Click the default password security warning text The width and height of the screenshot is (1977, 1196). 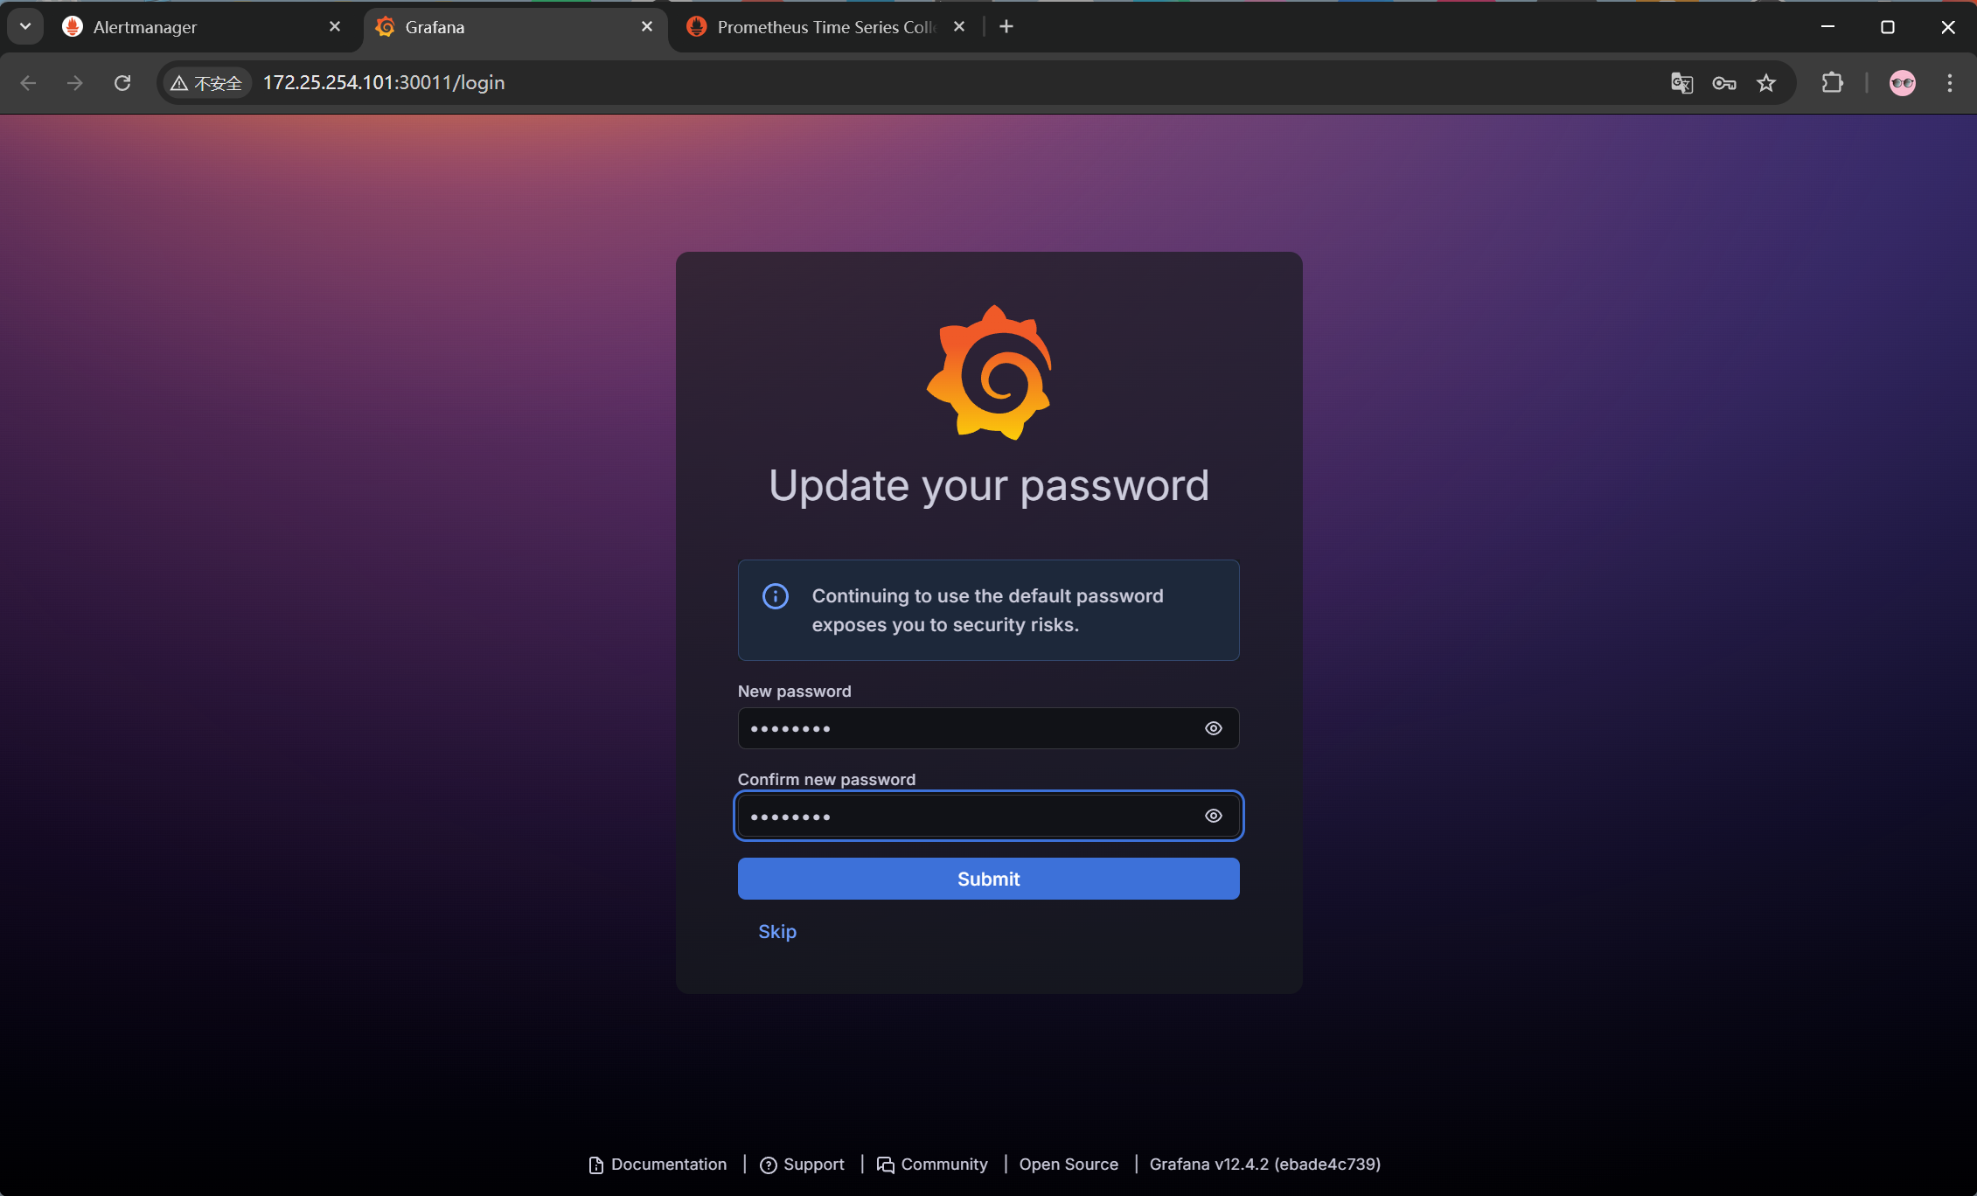(x=988, y=610)
